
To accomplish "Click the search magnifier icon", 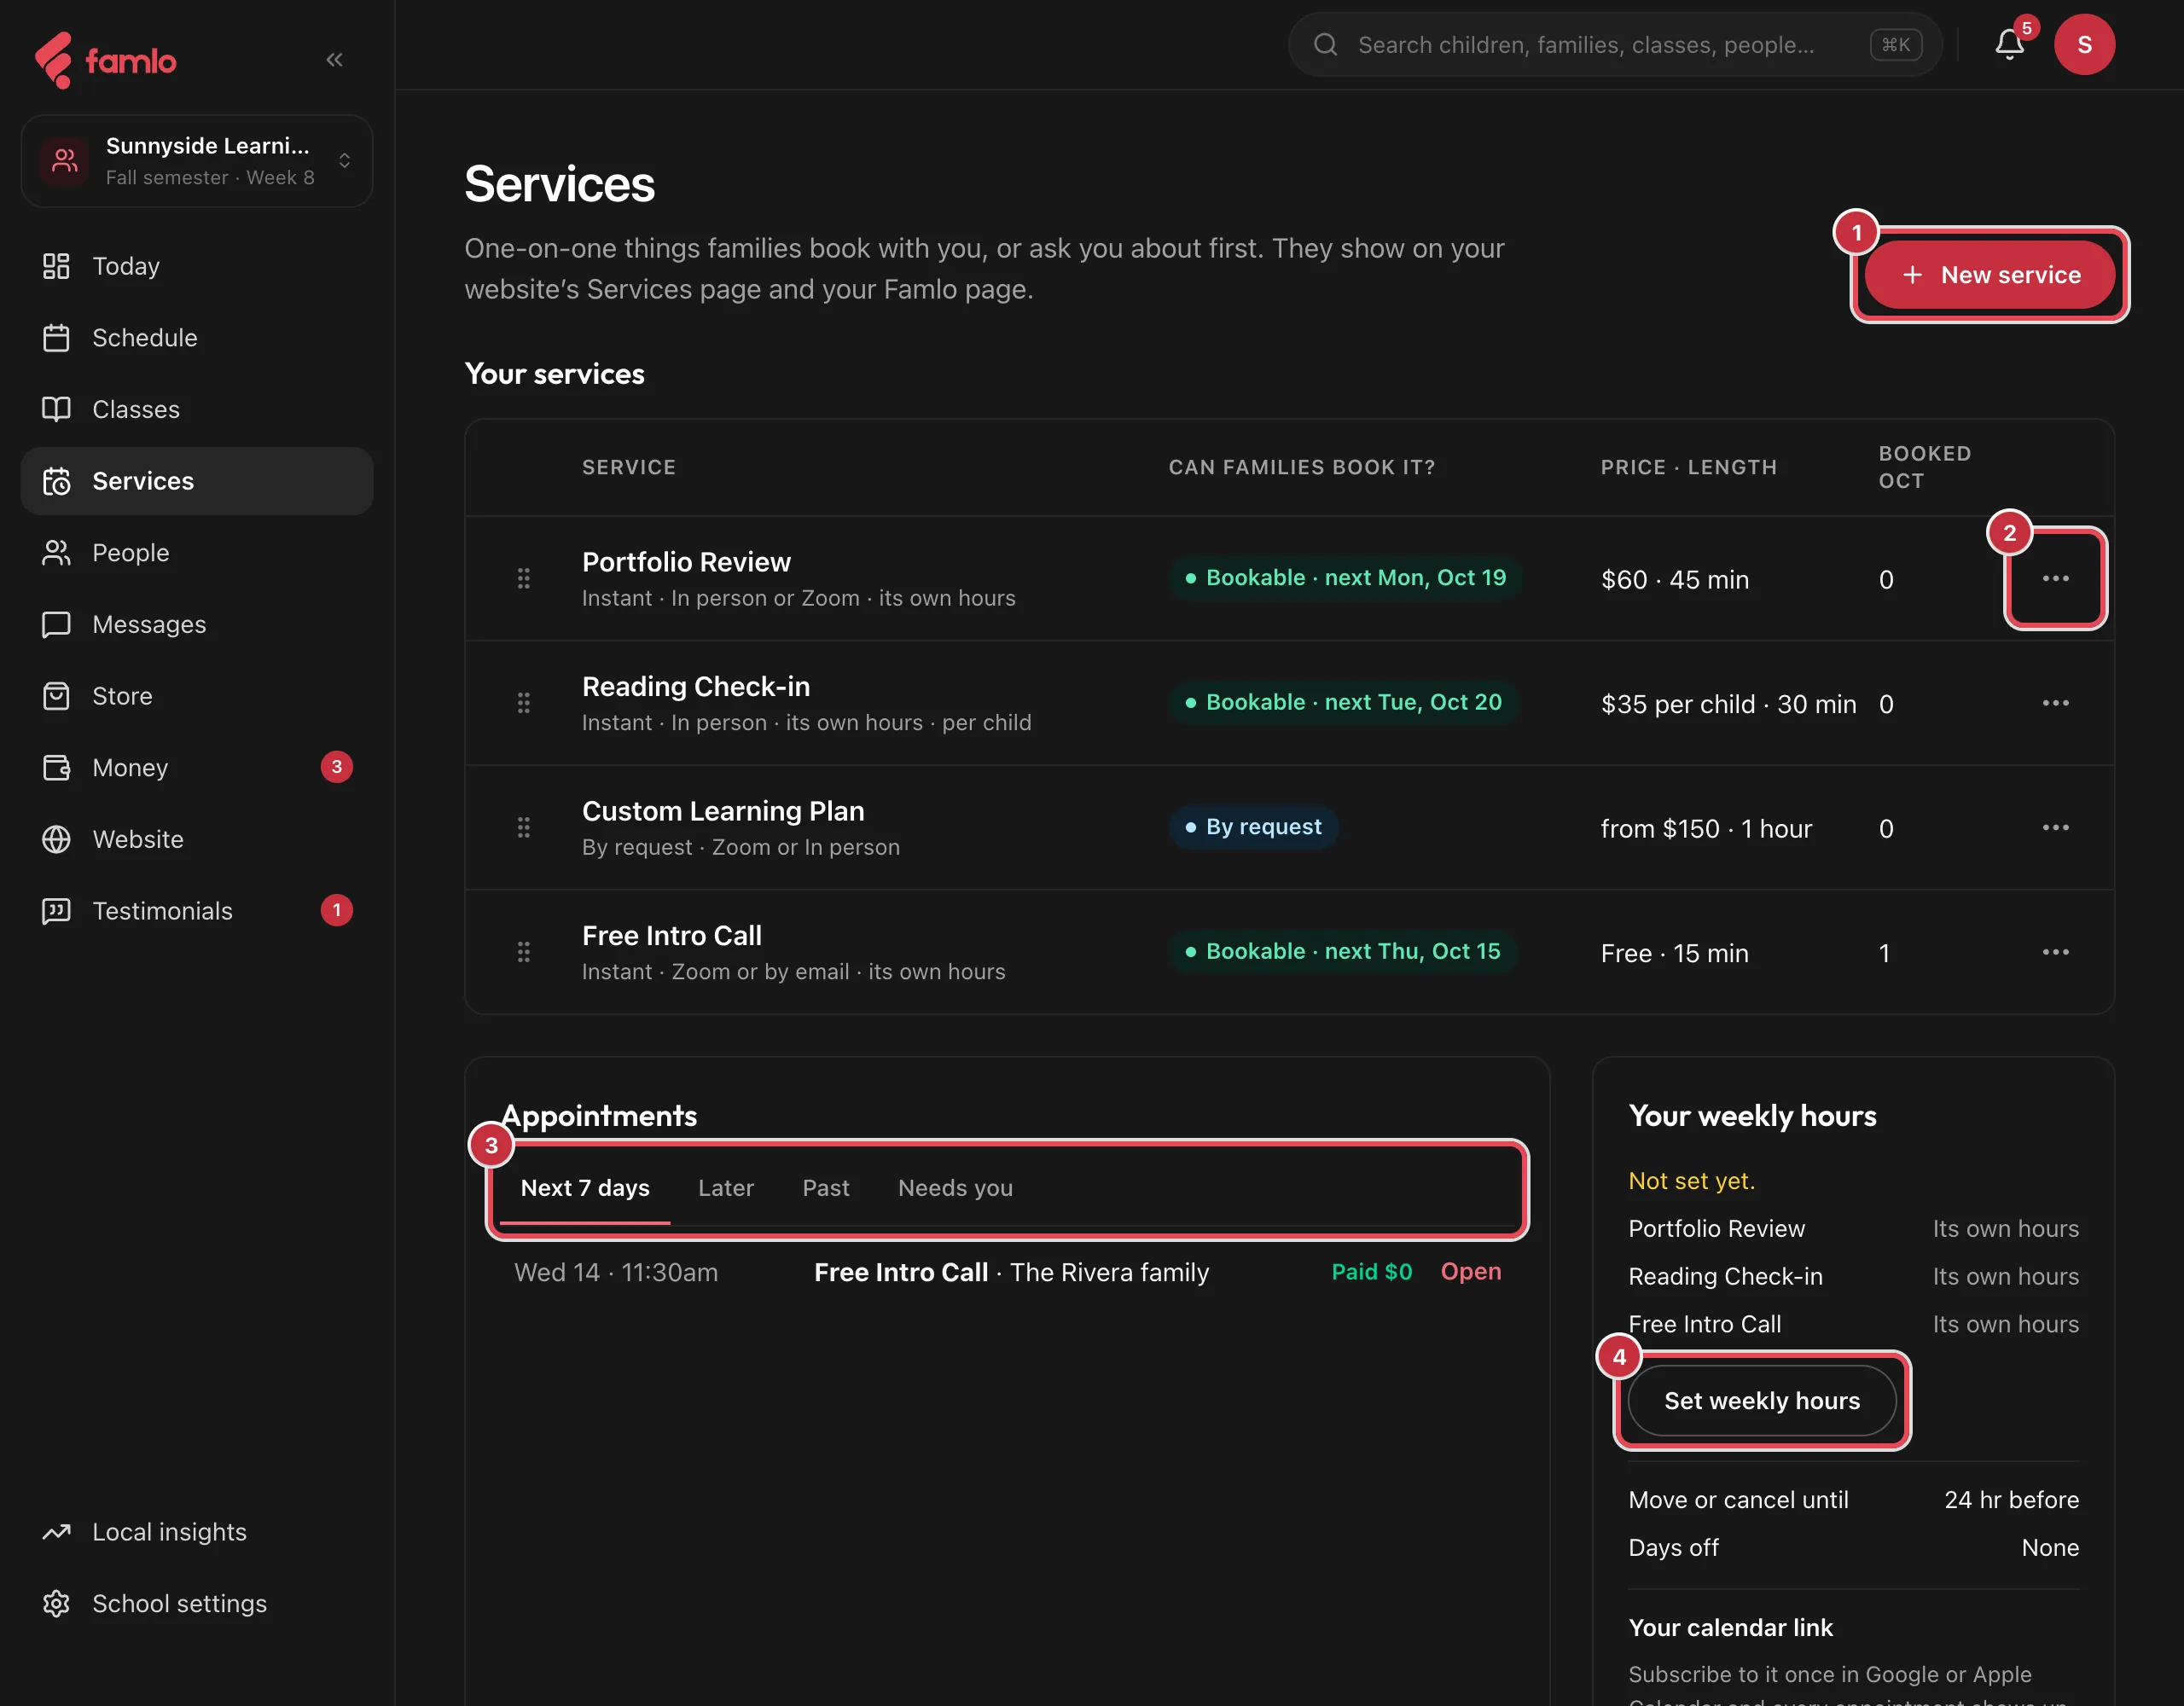I will pyautogui.click(x=1325, y=45).
